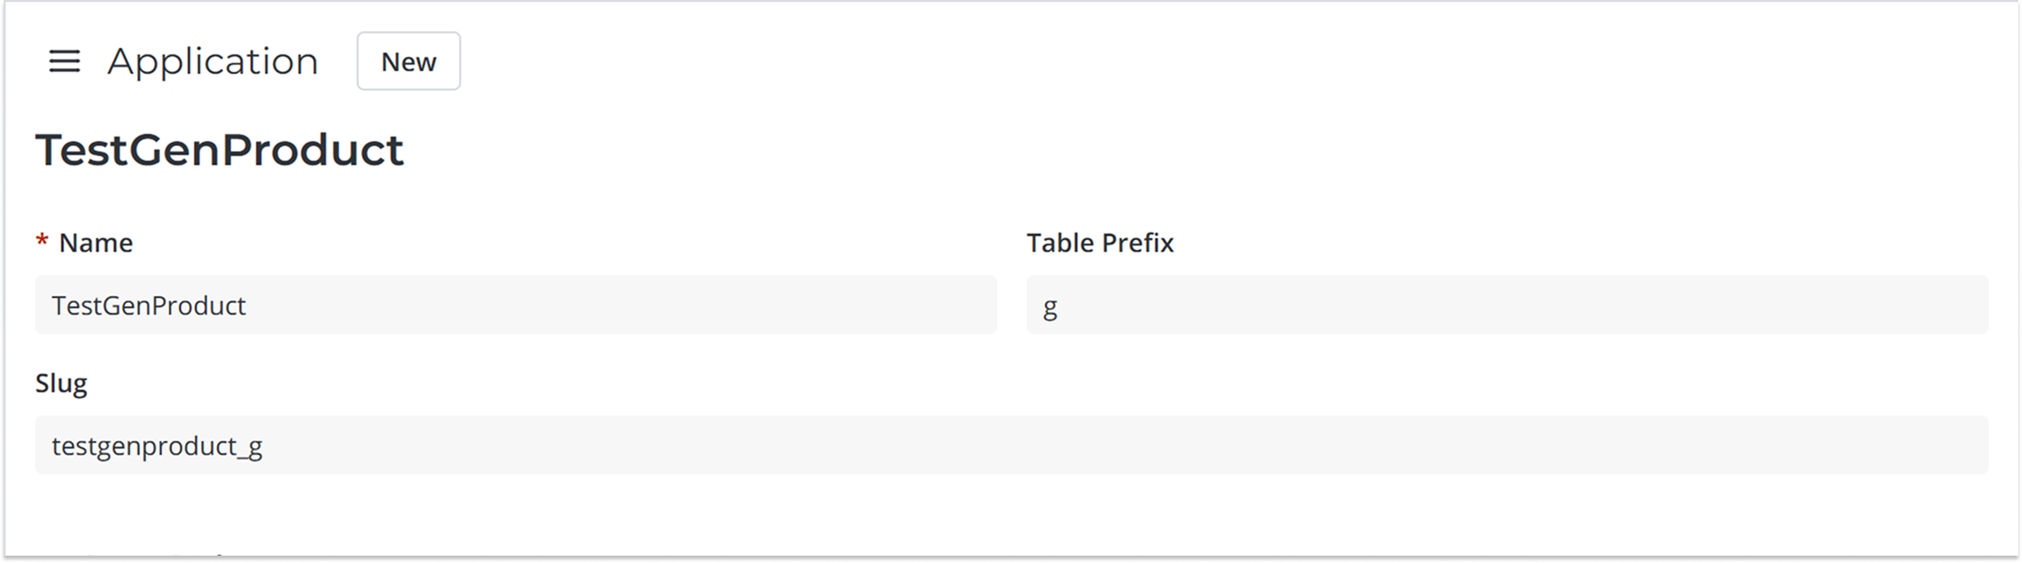Focus the Name input field
Image resolution: width=2022 pixels, height=563 pixels.
pyautogui.click(x=516, y=305)
